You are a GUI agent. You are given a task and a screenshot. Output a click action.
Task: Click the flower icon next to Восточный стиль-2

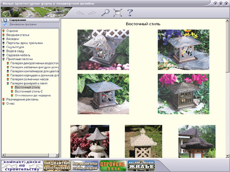pos(12,91)
